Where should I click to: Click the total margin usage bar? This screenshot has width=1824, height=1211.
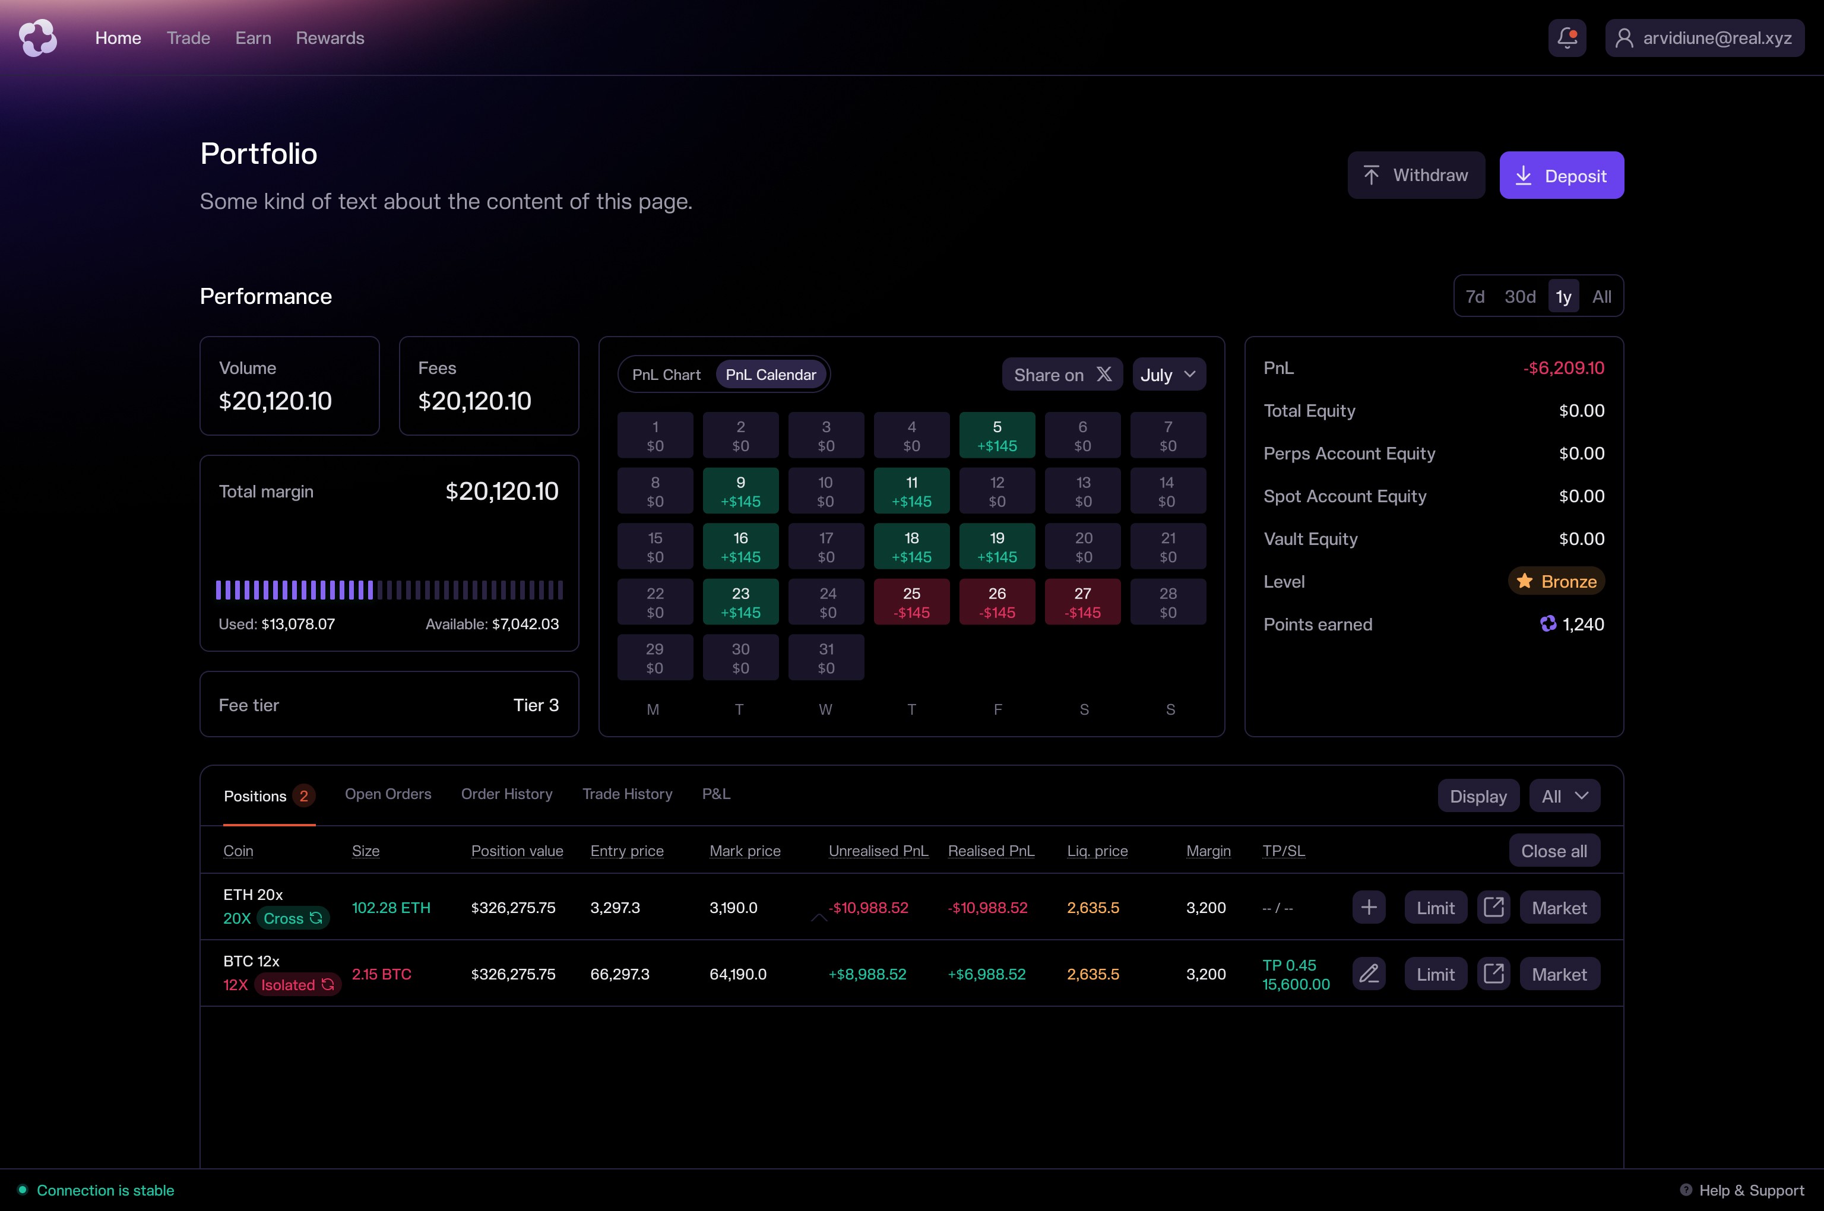(389, 590)
